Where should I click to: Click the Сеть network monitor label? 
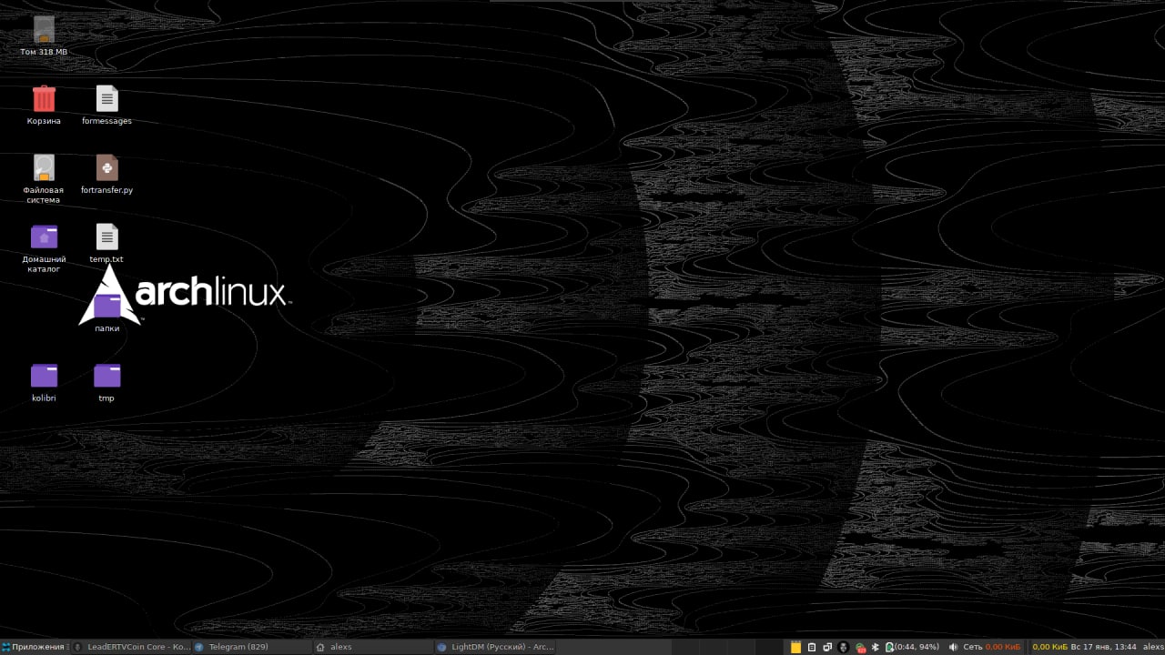pos(973,647)
